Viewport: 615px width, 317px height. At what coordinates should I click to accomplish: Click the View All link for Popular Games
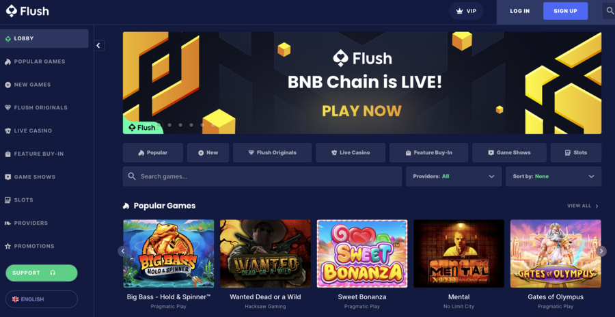click(583, 206)
